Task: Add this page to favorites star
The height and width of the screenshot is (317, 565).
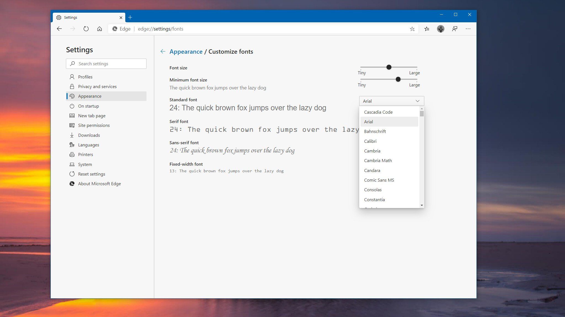Action: coord(412,29)
